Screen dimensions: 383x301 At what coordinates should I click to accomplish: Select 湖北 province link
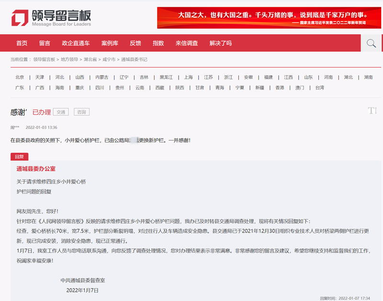[349, 77]
